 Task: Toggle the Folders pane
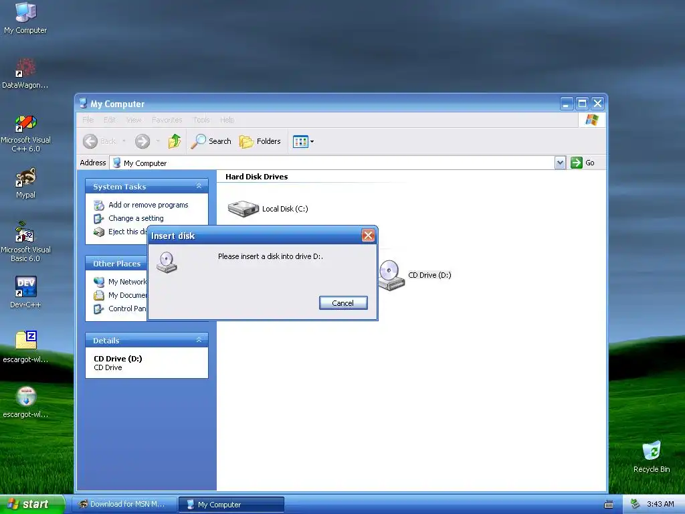[x=260, y=141]
